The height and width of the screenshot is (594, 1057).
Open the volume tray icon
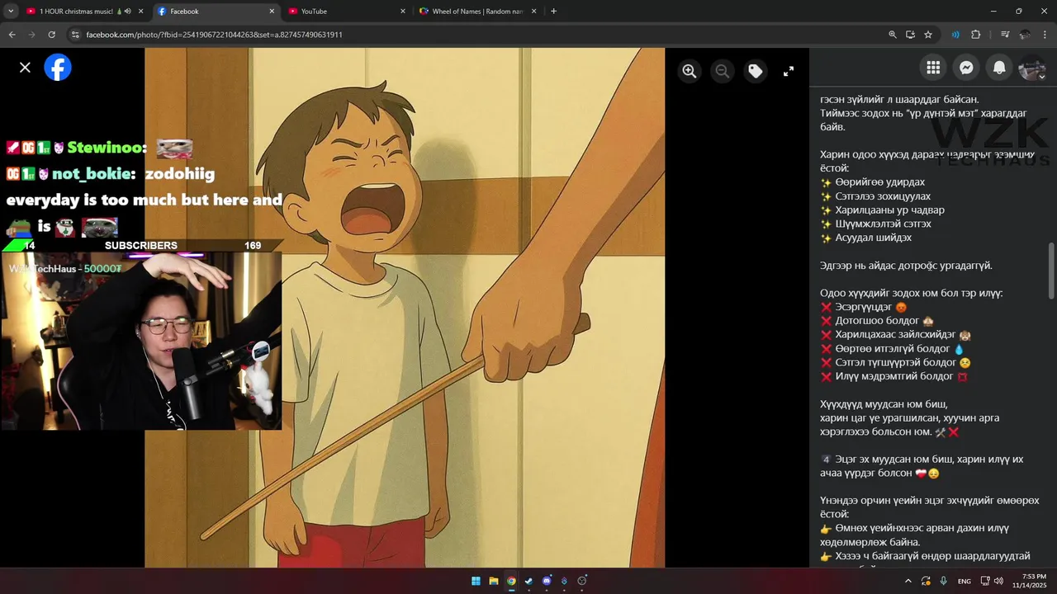(998, 581)
